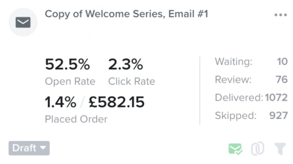Viewport: 293px width, 164px height.
Task: Click the Open Rate label
Action: tap(70, 81)
